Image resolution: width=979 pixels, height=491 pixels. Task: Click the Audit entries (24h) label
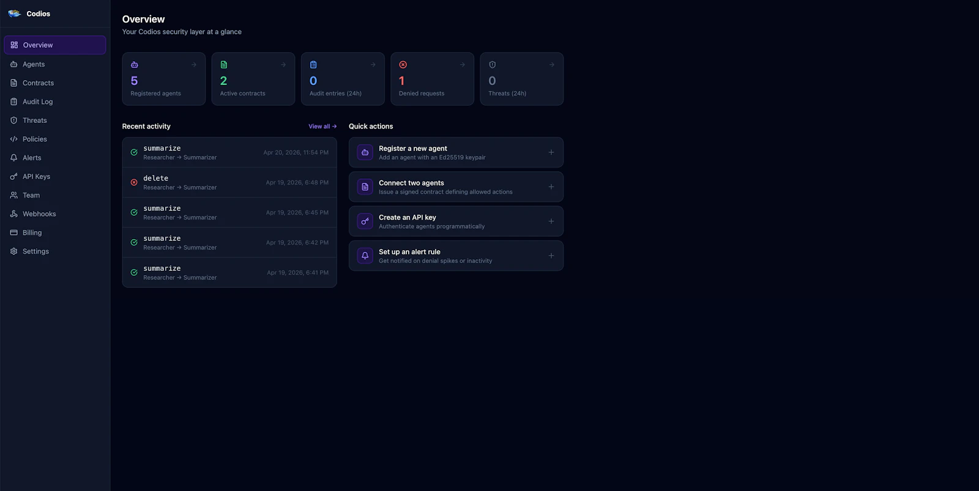click(x=335, y=94)
